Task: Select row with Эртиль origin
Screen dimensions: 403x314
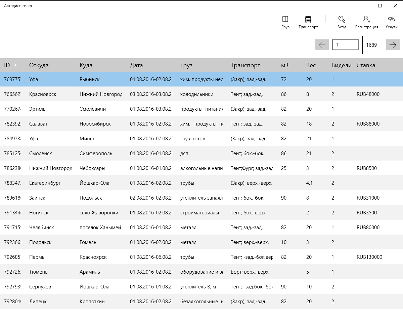Action: (x=201, y=109)
